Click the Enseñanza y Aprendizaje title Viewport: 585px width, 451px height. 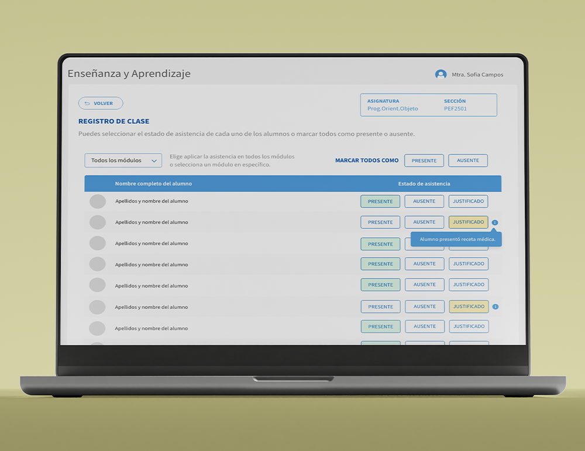[129, 74]
